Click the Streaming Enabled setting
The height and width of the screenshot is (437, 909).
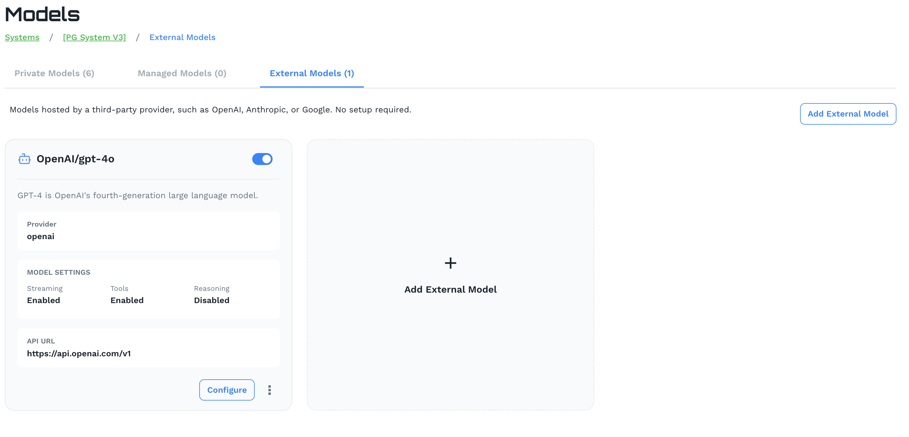click(43, 300)
